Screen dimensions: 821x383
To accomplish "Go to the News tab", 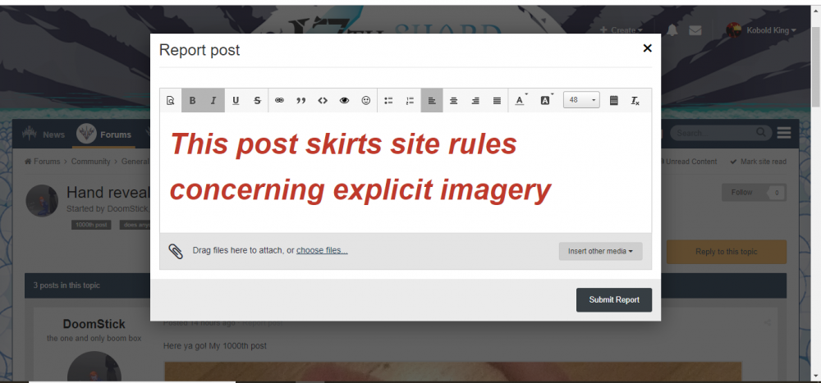I will pyautogui.click(x=44, y=135).
